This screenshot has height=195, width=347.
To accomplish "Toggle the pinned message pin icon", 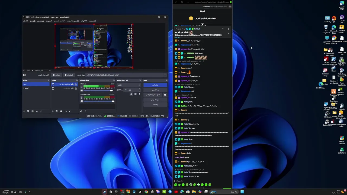I will tap(223, 29).
